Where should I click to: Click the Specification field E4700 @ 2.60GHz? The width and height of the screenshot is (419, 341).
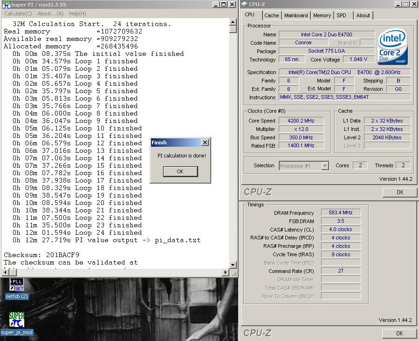tap(345, 72)
